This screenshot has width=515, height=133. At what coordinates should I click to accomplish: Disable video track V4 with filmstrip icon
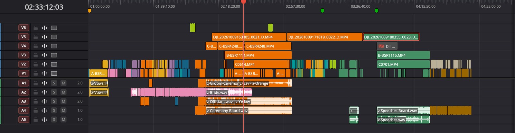(x=54, y=46)
